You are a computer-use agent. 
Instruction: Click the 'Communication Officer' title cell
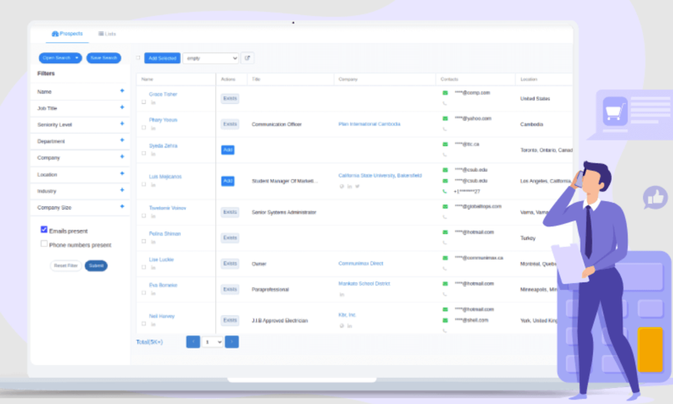[x=276, y=124]
